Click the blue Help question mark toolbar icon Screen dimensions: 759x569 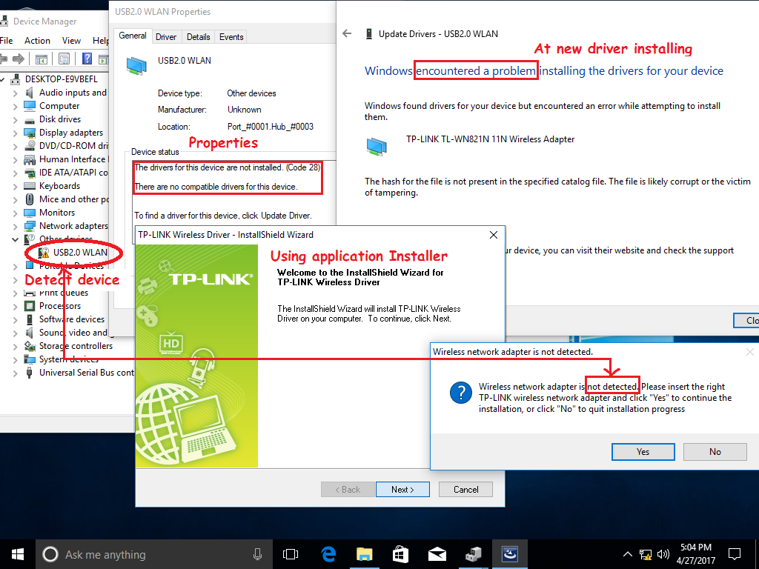(x=87, y=59)
